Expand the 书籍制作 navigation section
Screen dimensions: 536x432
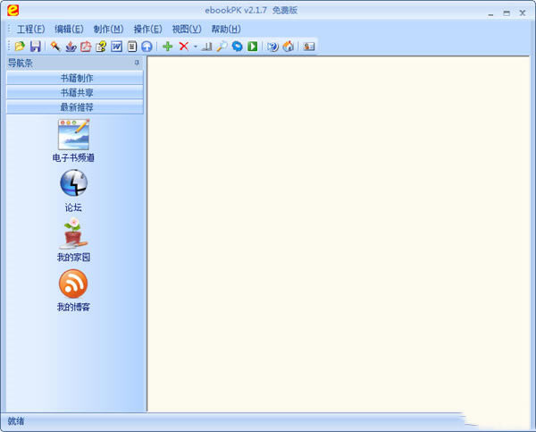click(x=75, y=78)
